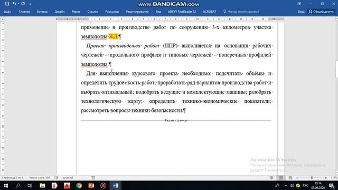Click the macro recording status icon

(93, 178)
